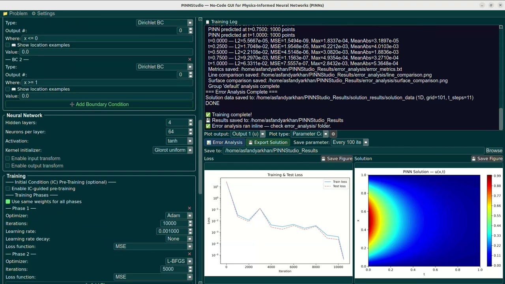505x284 pixels.
Task: Open BC 2 Type dropdown
Action: 165,67
